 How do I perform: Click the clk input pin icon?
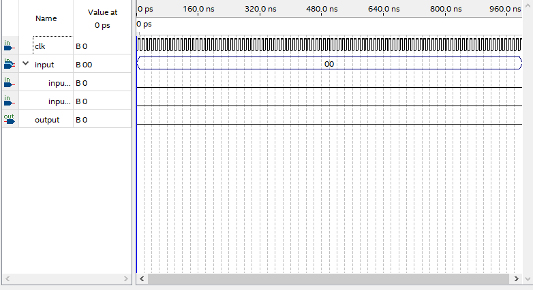click(x=9, y=46)
